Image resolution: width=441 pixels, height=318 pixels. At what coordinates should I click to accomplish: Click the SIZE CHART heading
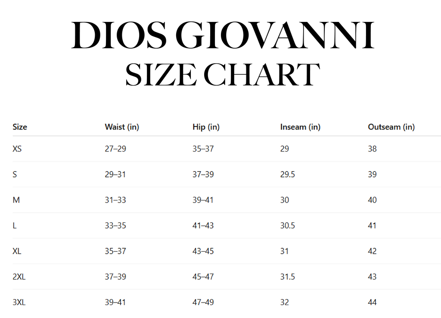(x=223, y=74)
